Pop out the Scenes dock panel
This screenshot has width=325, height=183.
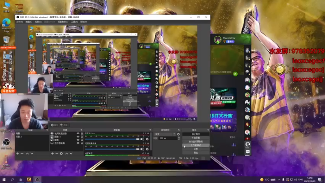click(x=47, y=130)
